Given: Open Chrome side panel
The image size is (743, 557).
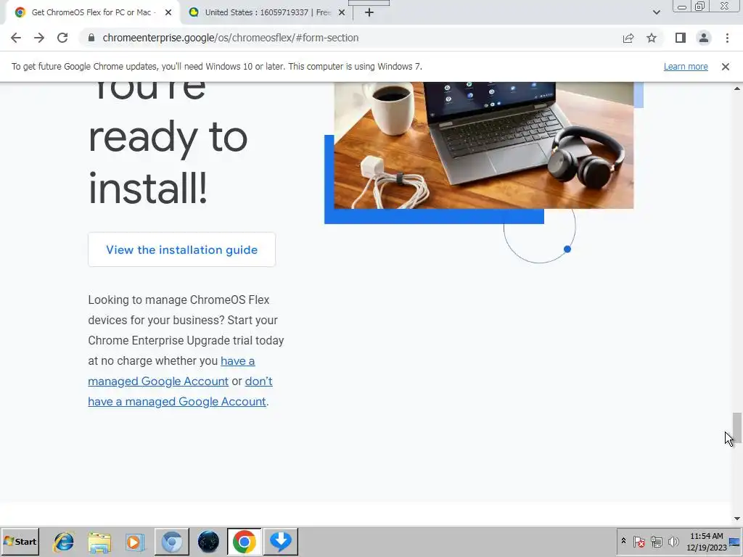Looking at the screenshot, I should click(681, 38).
